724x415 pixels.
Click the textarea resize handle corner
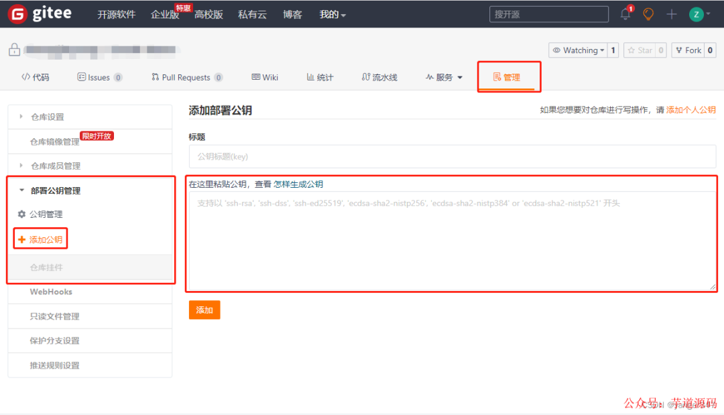coord(713,287)
